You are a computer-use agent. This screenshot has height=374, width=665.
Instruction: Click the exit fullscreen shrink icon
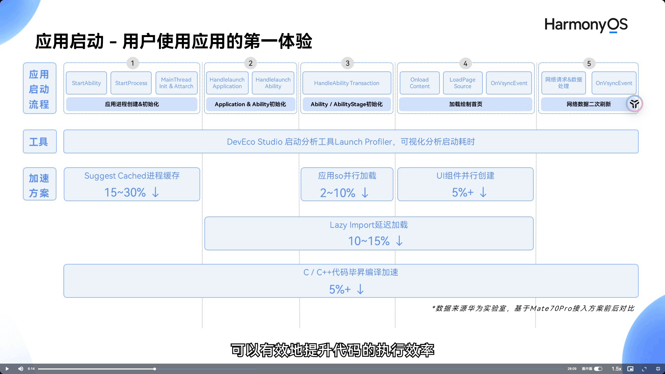click(658, 369)
